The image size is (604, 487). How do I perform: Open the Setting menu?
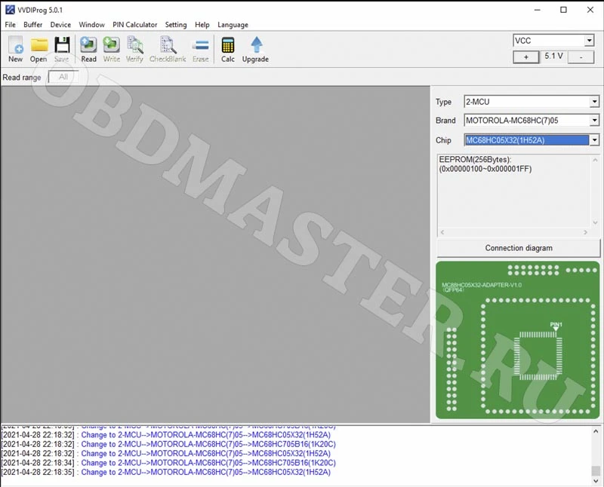coord(176,25)
